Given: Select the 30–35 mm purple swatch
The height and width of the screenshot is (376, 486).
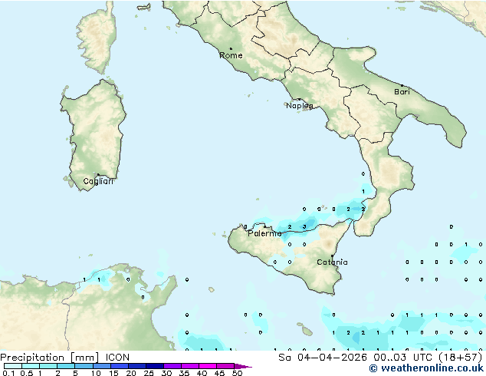Looking at the screenshot, I should [172, 366].
